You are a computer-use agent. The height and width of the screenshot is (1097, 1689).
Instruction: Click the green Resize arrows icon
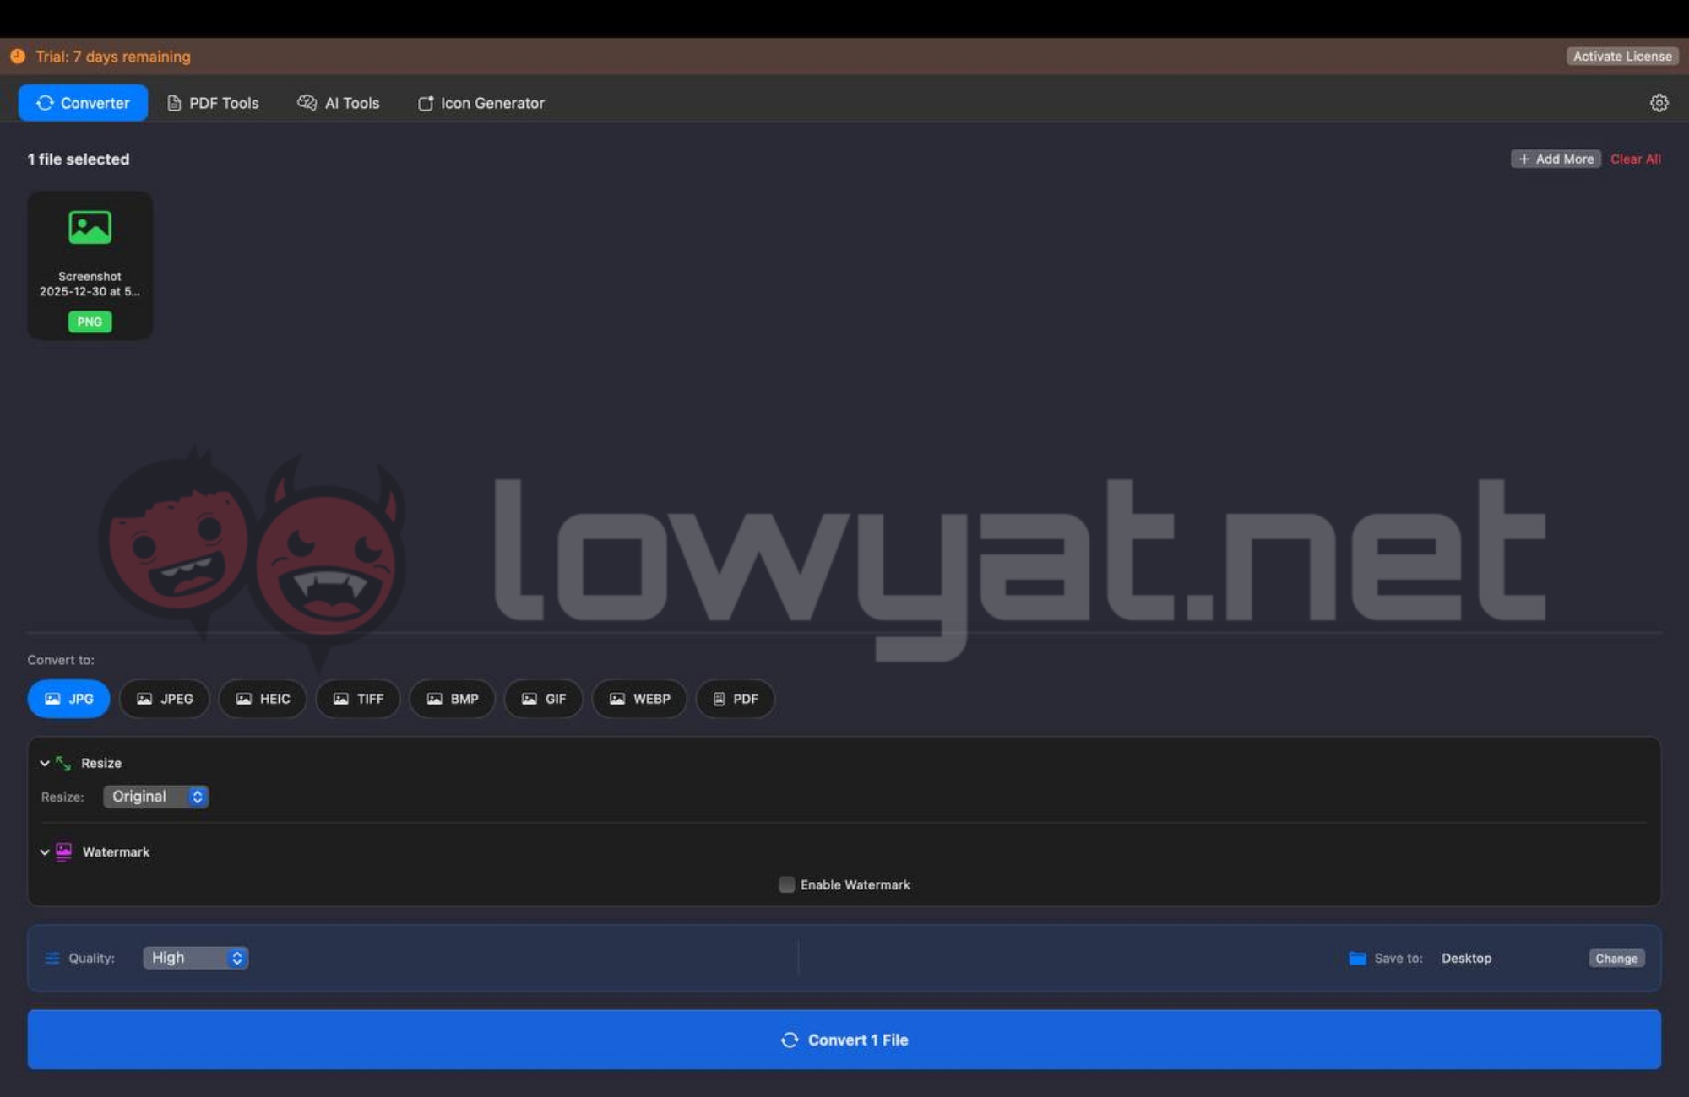pyautogui.click(x=63, y=763)
